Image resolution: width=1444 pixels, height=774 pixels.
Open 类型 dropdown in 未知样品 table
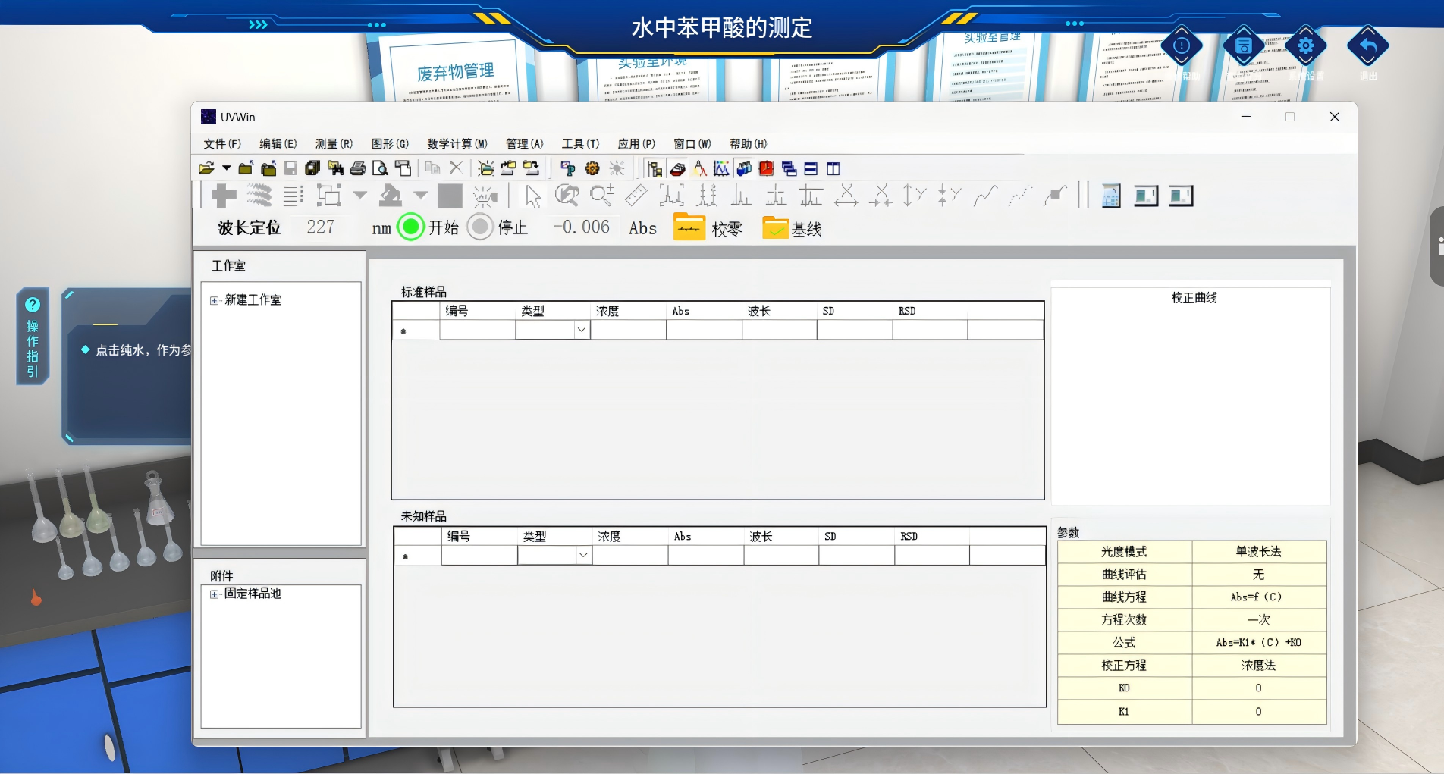point(582,555)
